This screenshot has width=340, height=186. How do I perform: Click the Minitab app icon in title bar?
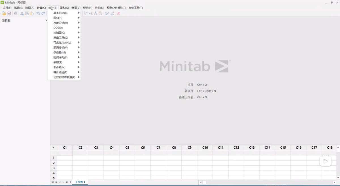pos(2,2)
